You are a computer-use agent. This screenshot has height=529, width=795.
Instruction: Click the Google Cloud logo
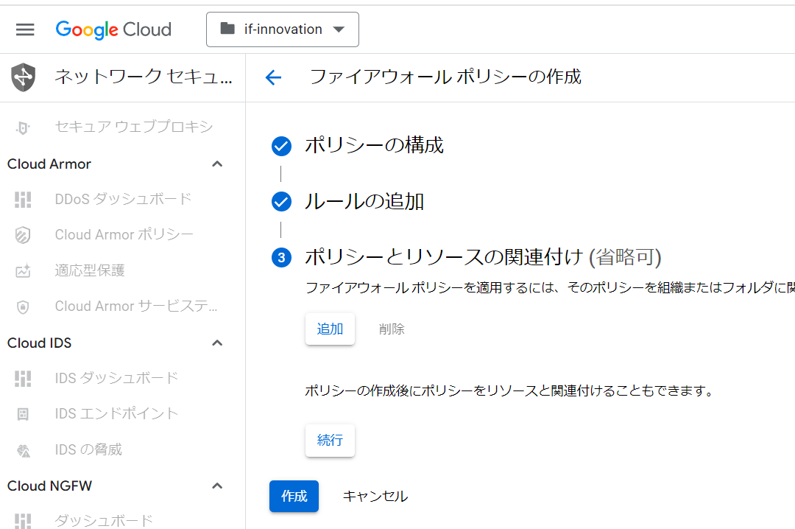click(x=113, y=29)
